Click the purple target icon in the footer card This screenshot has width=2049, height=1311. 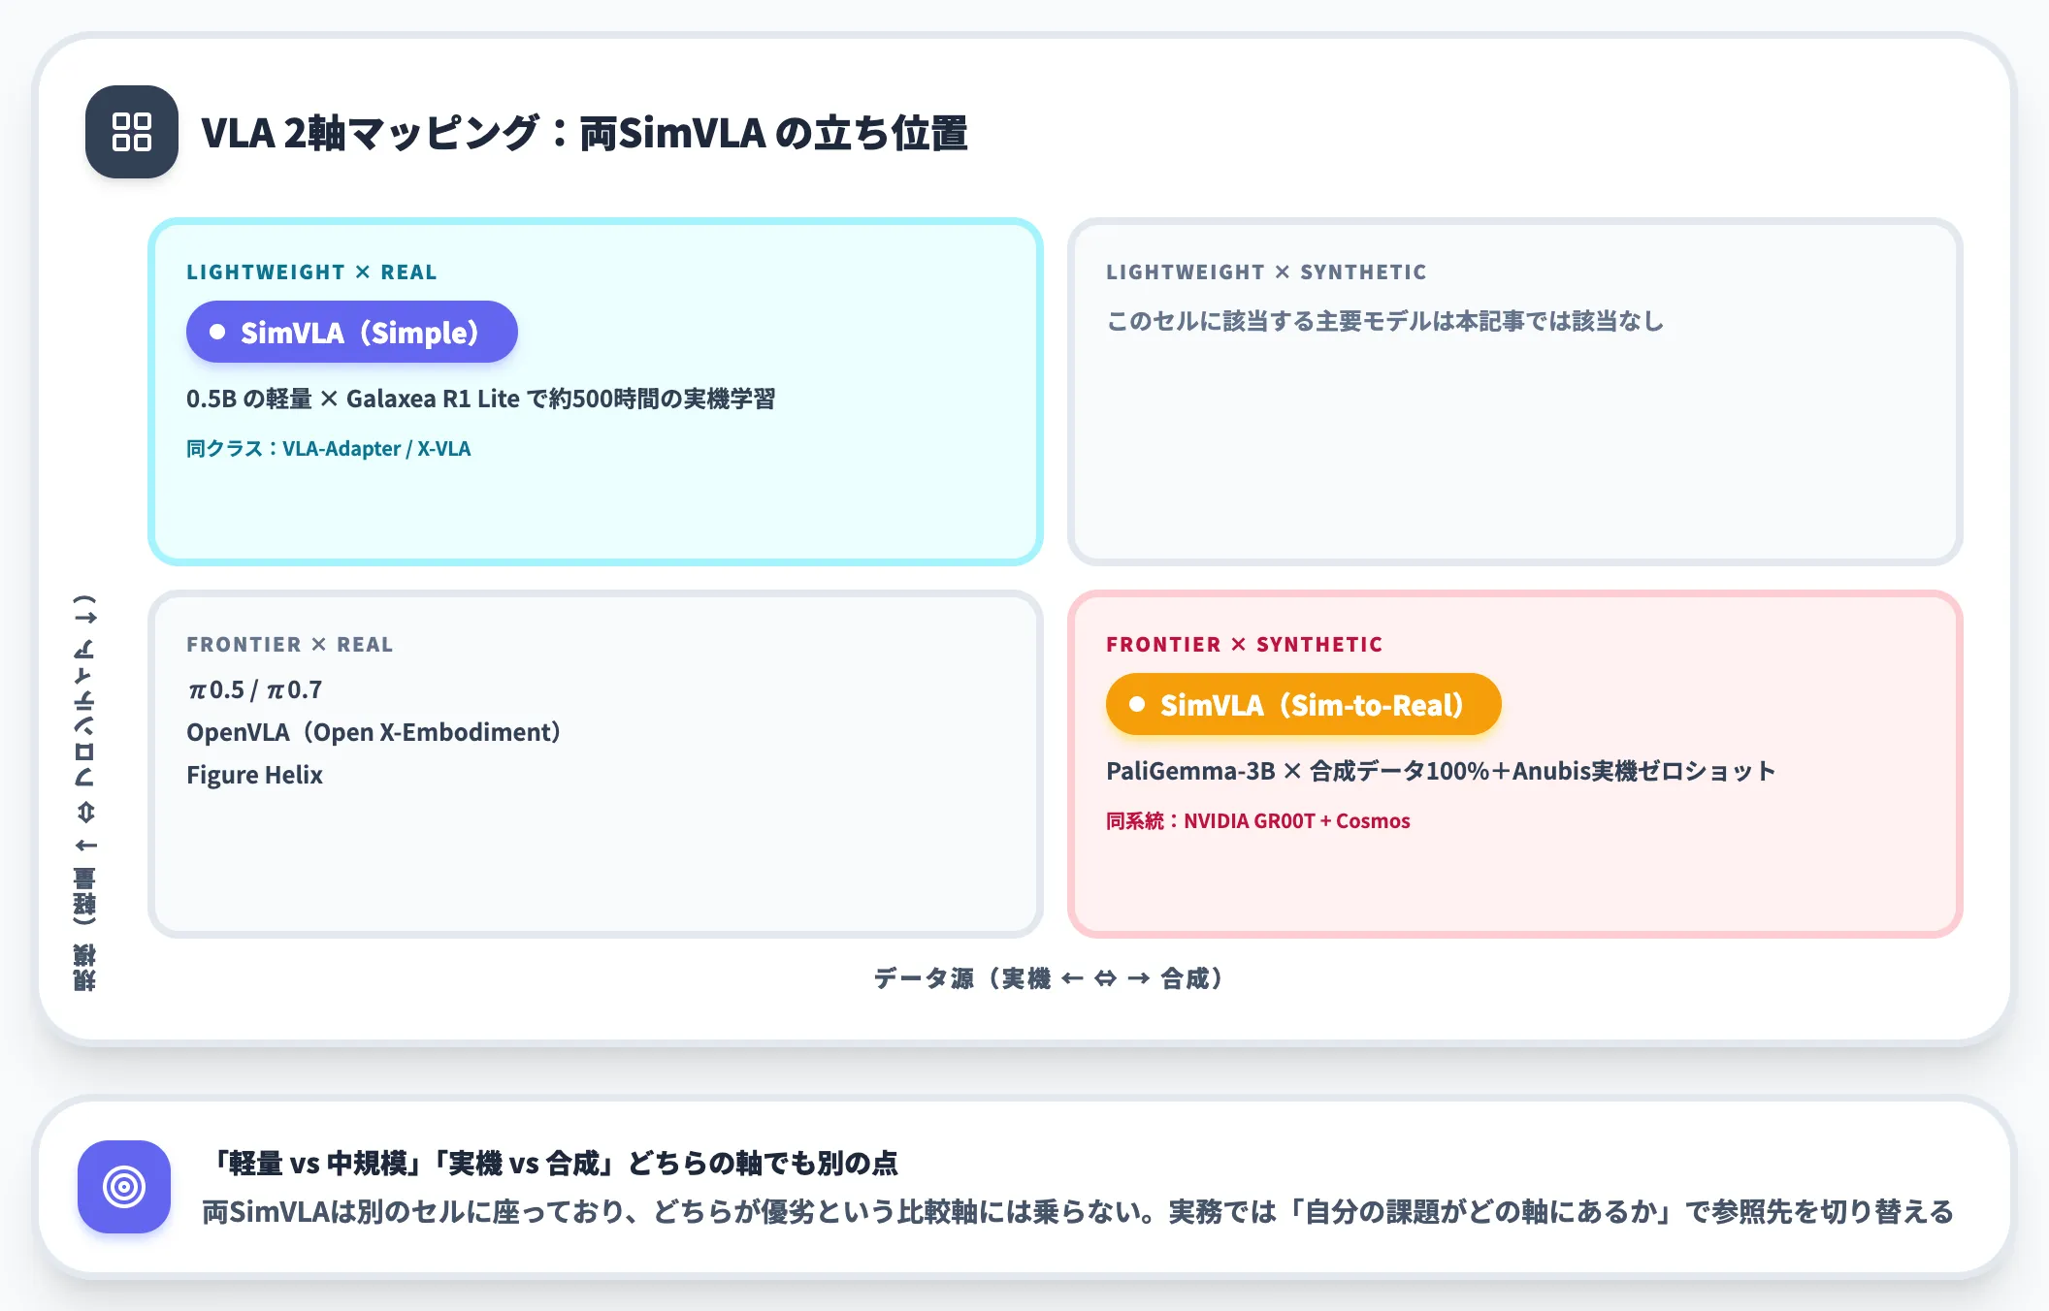[124, 1186]
